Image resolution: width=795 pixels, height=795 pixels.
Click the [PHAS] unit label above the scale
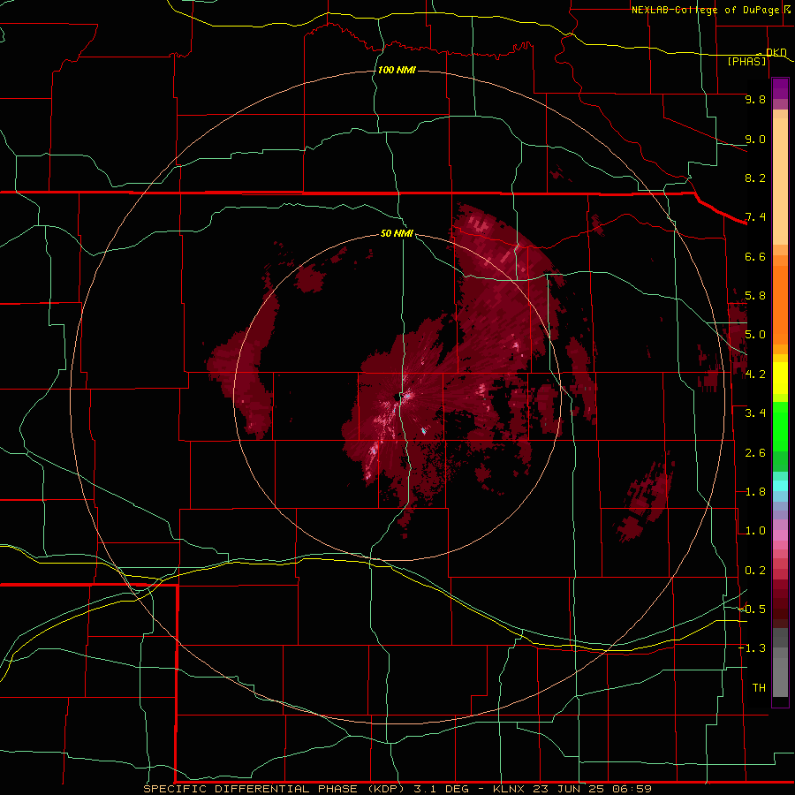tap(746, 61)
